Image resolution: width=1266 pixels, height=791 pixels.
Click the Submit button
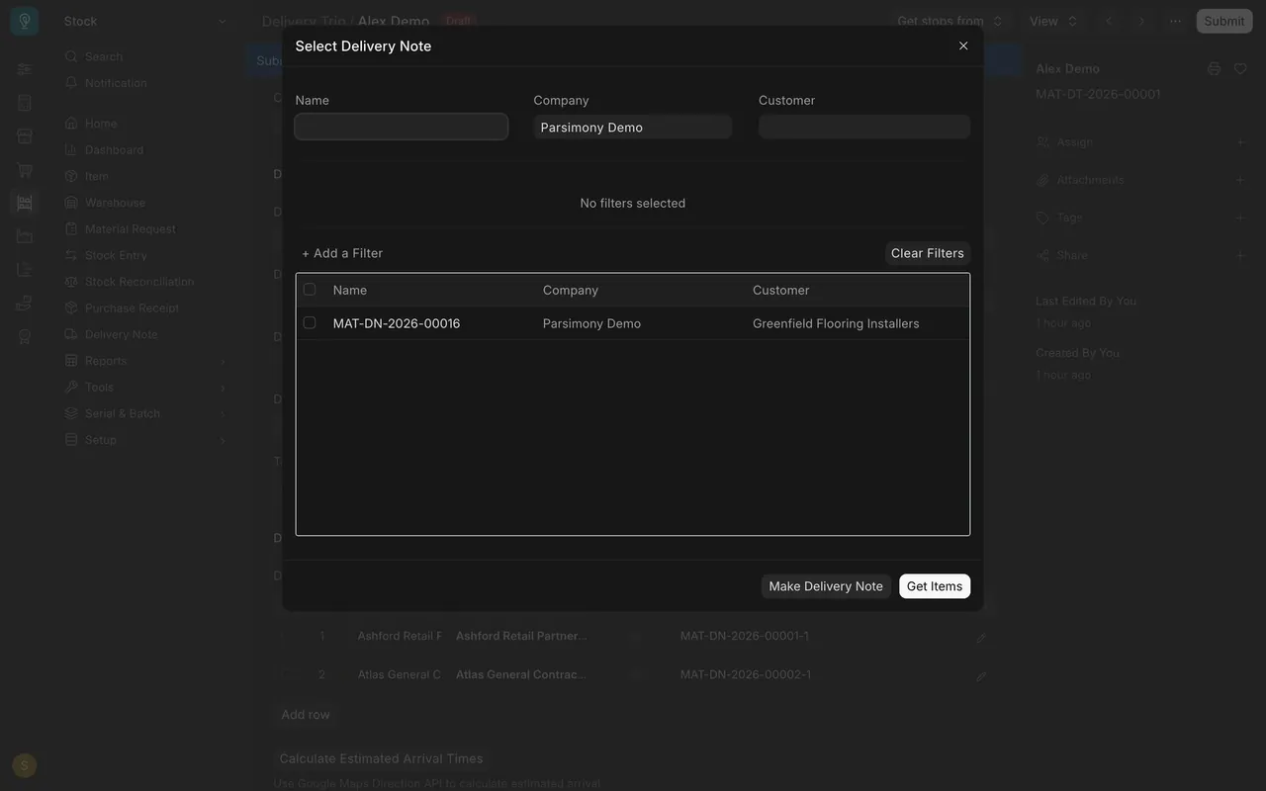[1224, 21]
